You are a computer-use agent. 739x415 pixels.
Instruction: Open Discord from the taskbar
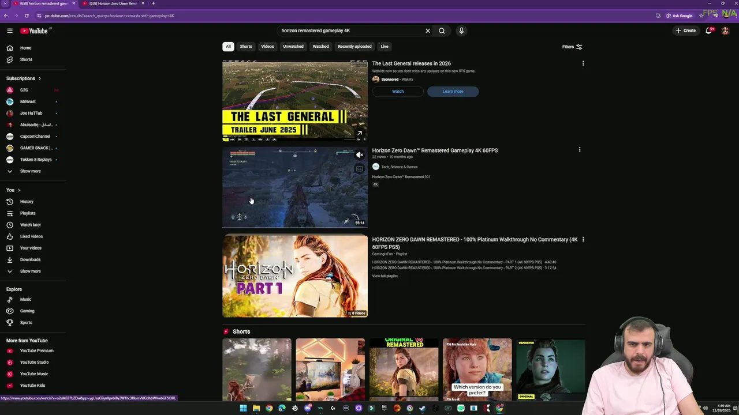pos(308,408)
